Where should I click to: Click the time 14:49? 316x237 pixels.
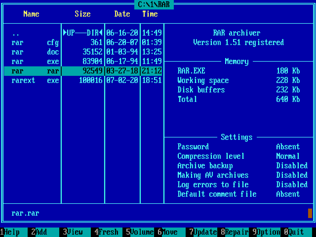coord(152,33)
